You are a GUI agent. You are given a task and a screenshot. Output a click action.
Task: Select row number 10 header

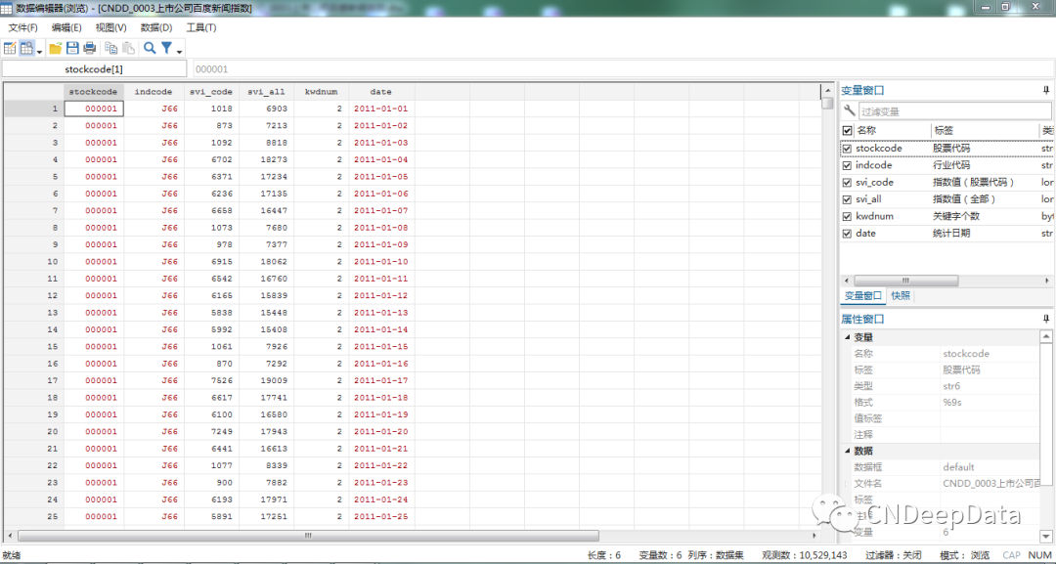click(33, 261)
